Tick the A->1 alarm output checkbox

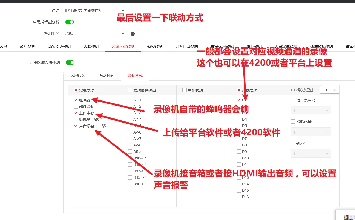point(130,100)
